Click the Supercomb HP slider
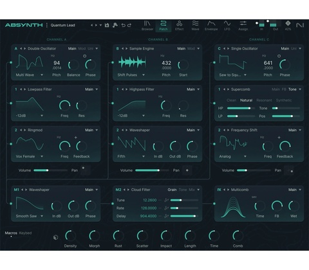309x270 pixels. point(241,108)
